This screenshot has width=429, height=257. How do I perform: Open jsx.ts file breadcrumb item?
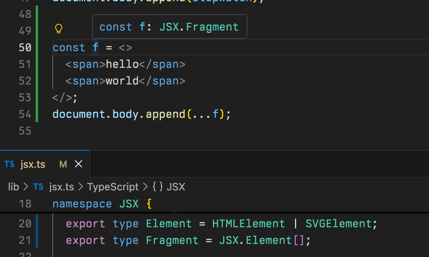61,187
